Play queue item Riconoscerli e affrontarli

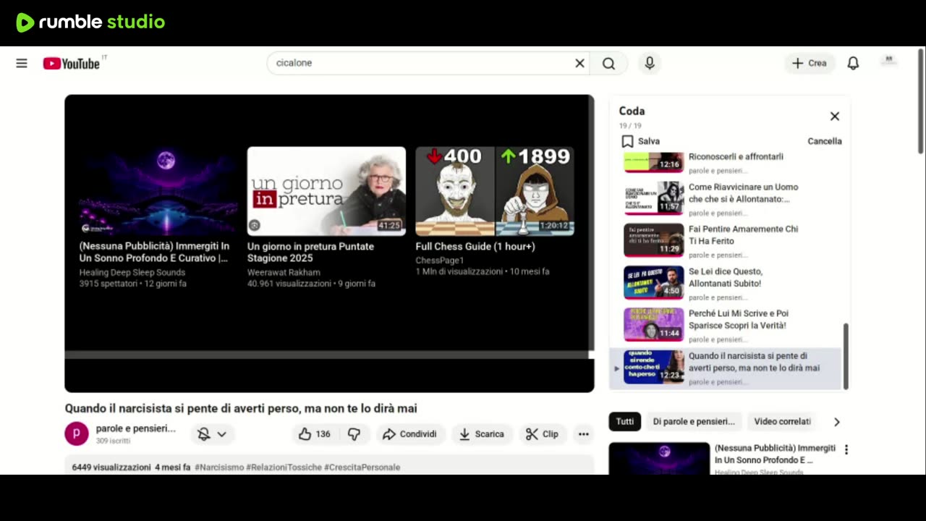(x=726, y=163)
